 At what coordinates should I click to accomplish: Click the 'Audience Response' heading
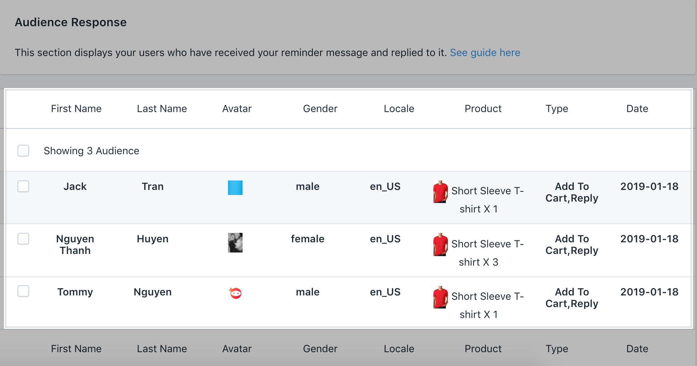pyautogui.click(x=71, y=23)
